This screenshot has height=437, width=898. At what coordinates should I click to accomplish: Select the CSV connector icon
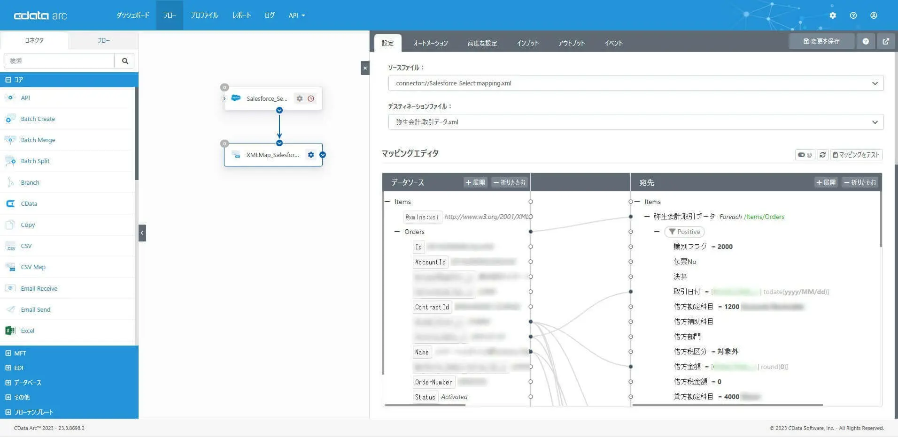10,246
